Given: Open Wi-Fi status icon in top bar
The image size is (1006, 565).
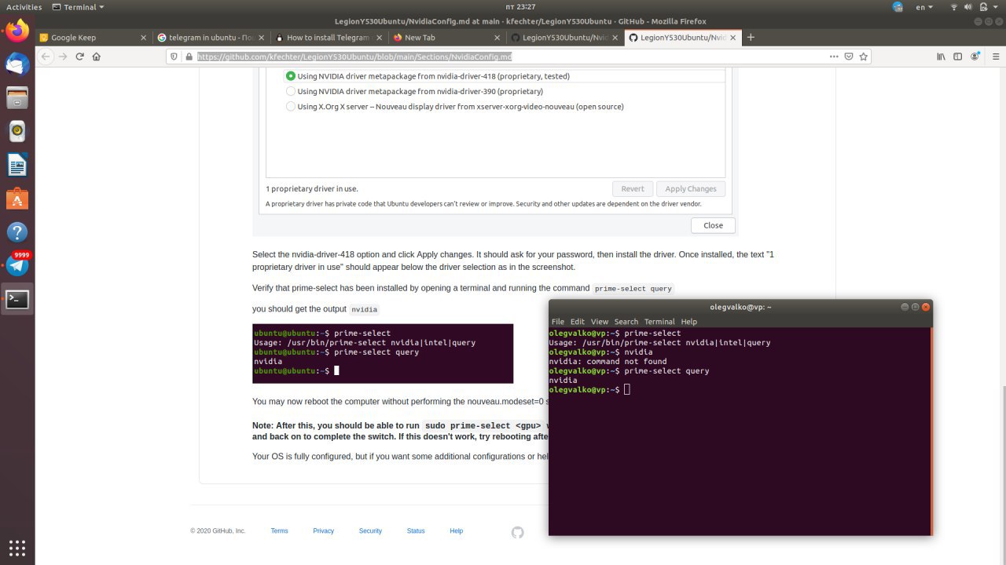Looking at the screenshot, I should click(x=955, y=7).
